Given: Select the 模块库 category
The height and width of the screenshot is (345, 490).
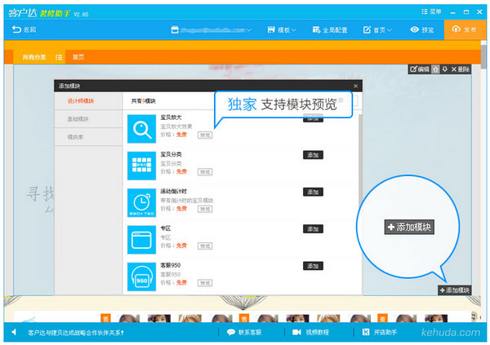Looking at the screenshot, I should pos(76,137).
